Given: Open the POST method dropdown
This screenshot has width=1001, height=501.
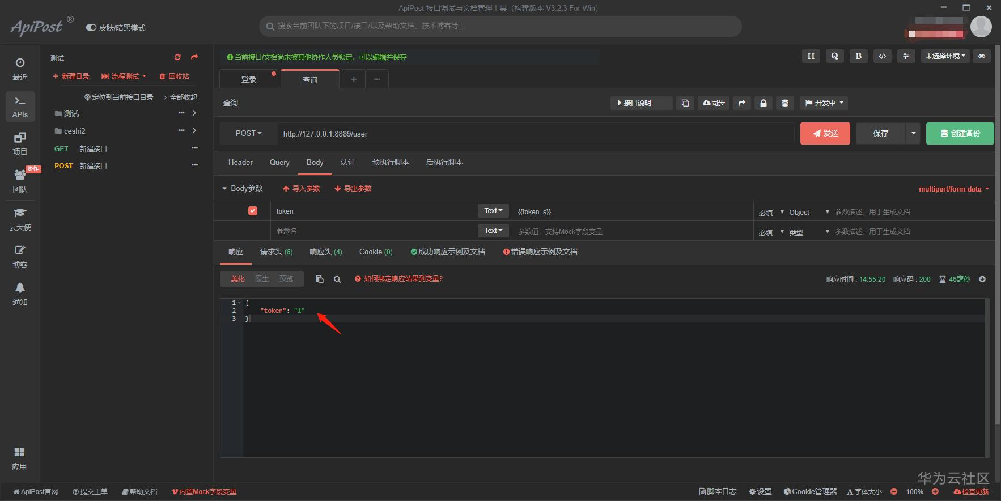Looking at the screenshot, I should click(249, 134).
